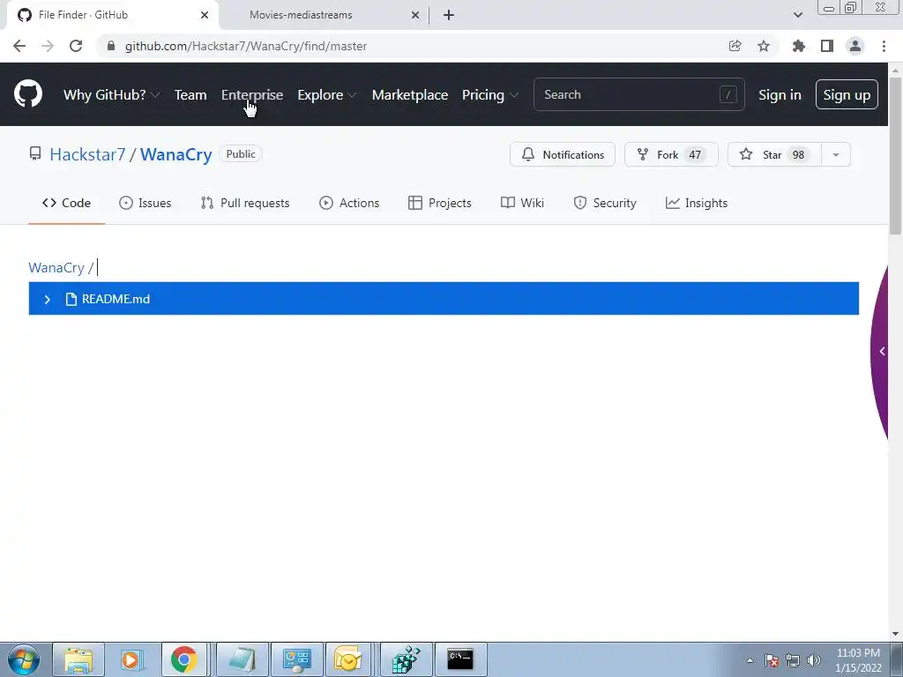Open the star lists dropdown arrow
The height and width of the screenshot is (677, 903).
[x=836, y=154]
